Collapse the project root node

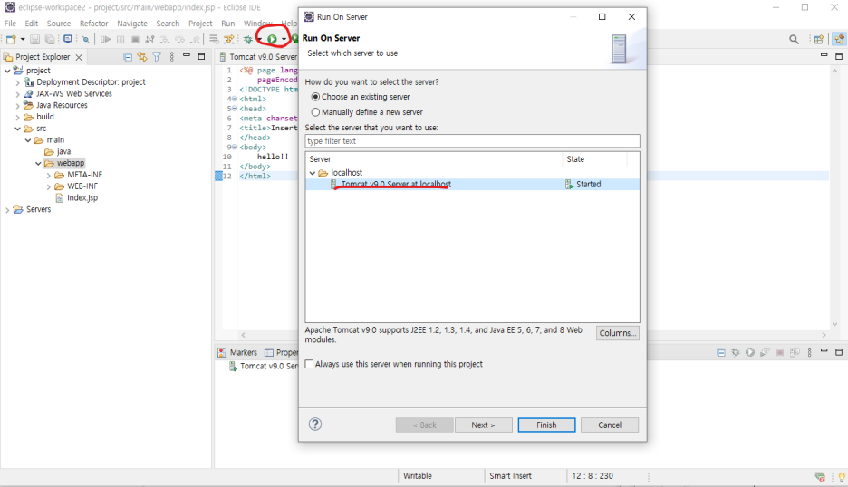tap(7, 71)
